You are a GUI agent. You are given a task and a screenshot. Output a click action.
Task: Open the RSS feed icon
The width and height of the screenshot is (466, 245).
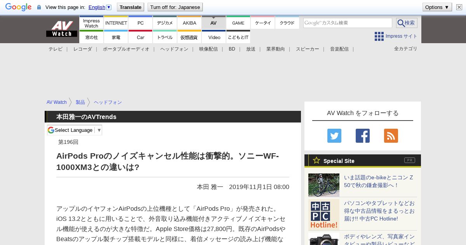391,136
